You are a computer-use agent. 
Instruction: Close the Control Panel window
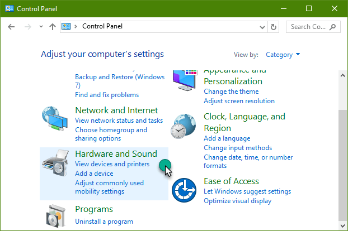point(334,8)
